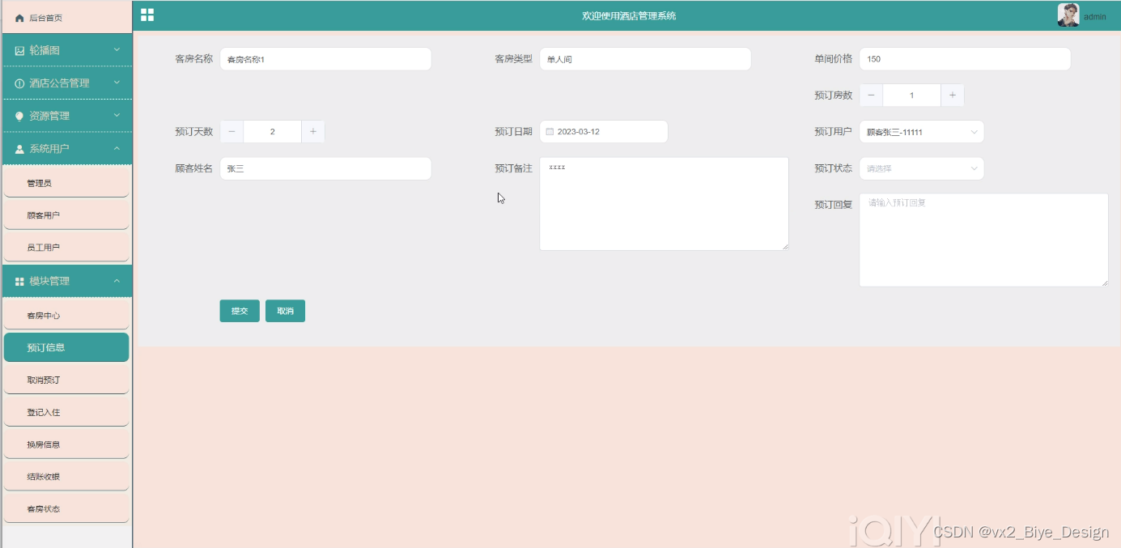Click the 预订回复 text area

(x=983, y=240)
